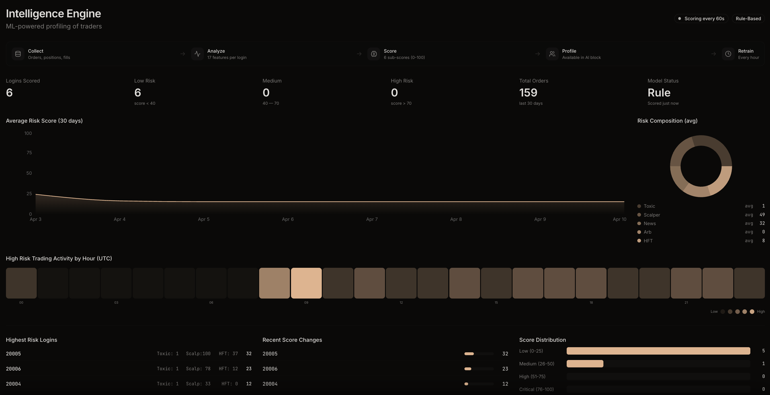
Task: Select login 20006 under Recent Score Changes
Action: click(270, 369)
